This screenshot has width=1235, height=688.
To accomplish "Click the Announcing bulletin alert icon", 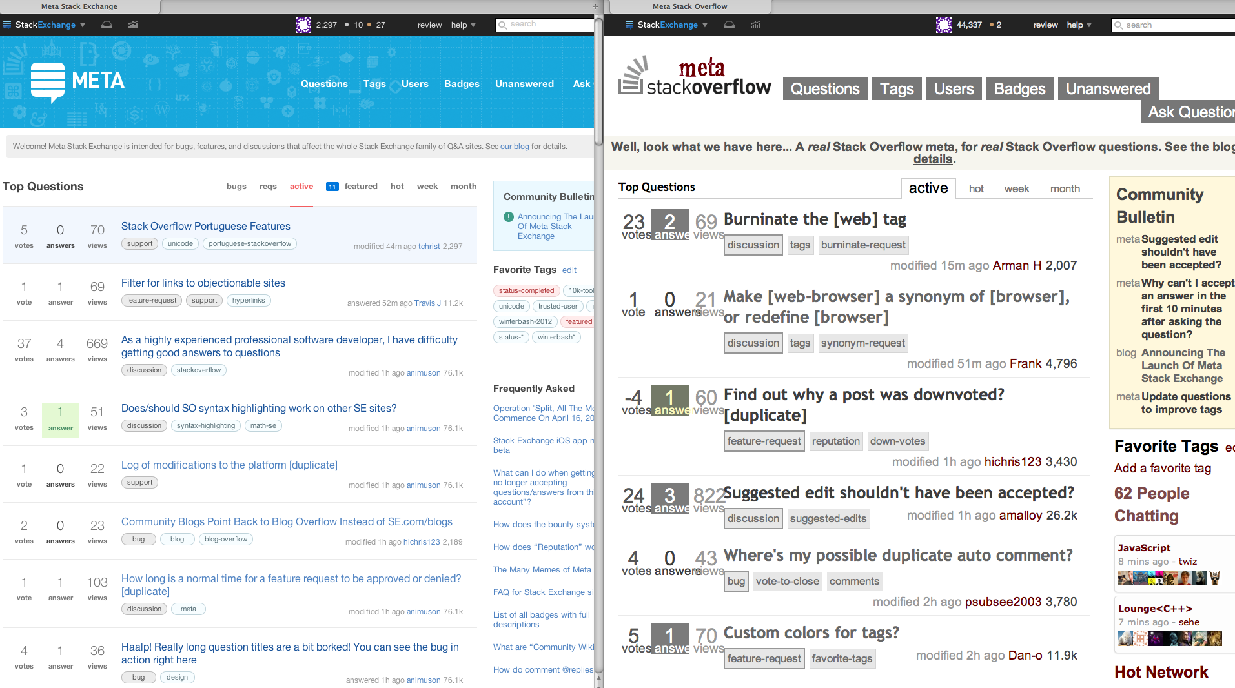I will pyautogui.click(x=509, y=217).
